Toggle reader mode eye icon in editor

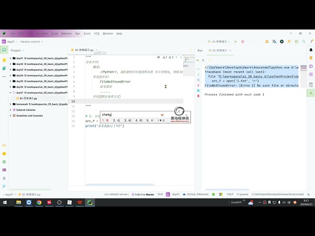point(158,58)
